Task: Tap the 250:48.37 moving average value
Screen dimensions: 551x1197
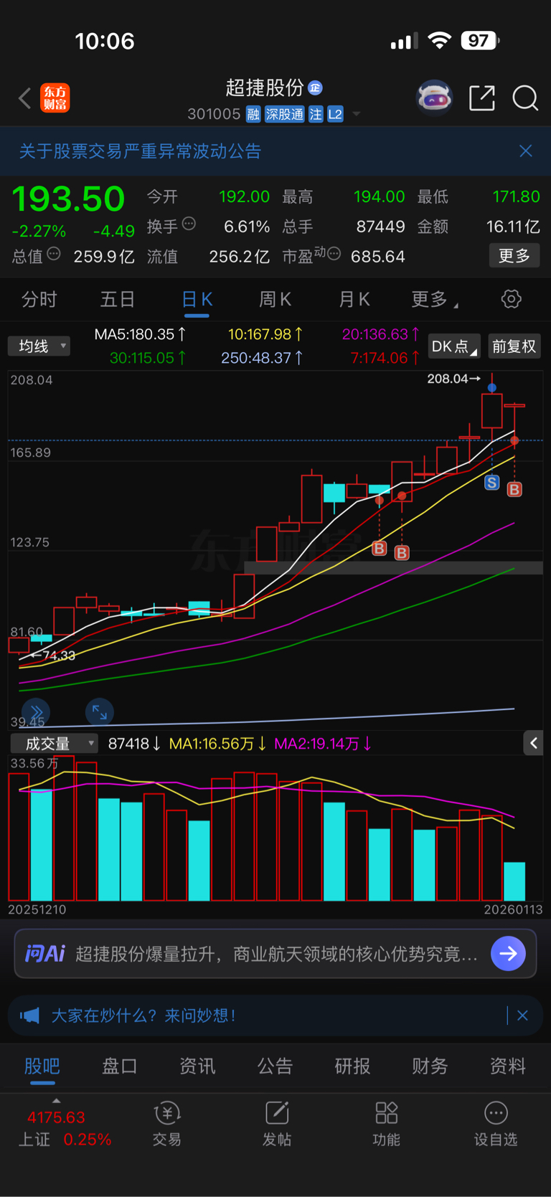Action: (262, 358)
